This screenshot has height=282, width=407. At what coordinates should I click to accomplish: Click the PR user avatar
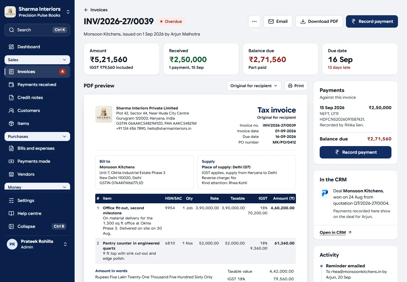click(x=12, y=244)
